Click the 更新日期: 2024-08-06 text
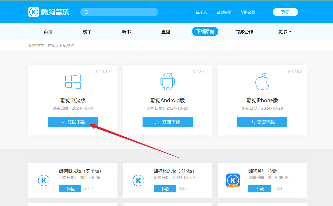This screenshot has height=206, width=333. point(80,178)
